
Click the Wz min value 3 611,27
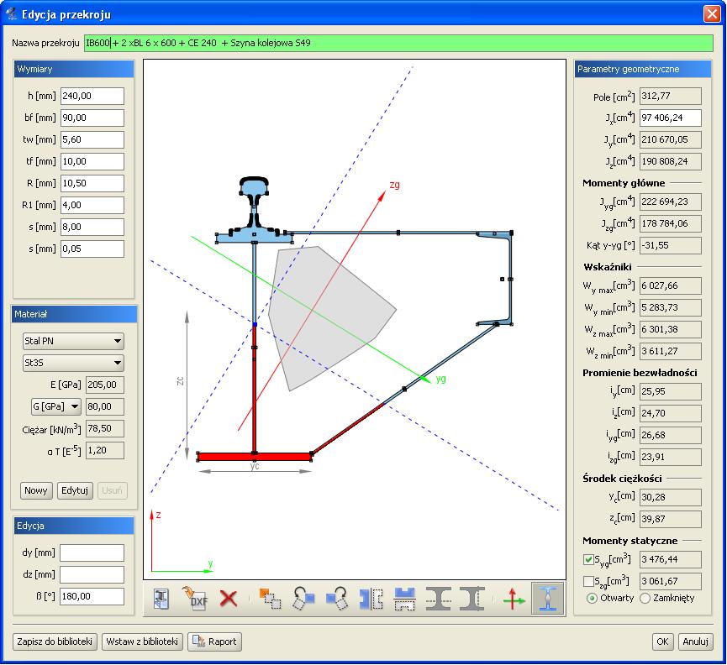pyautogui.click(x=671, y=351)
